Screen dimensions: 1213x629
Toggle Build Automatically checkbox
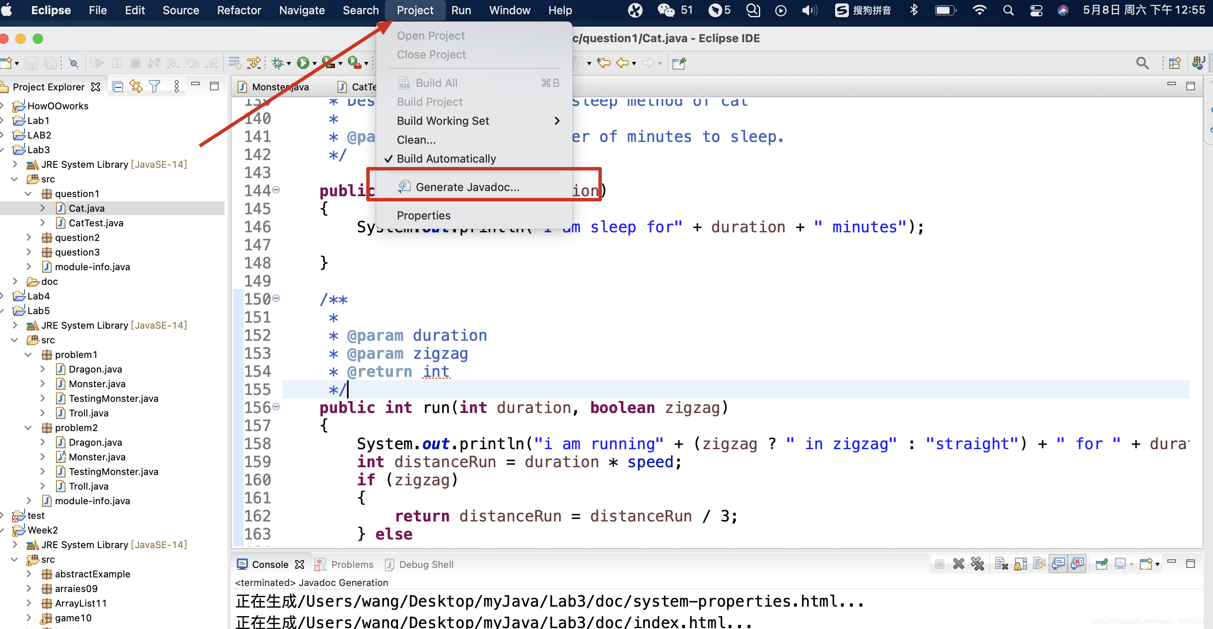[446, 158]
